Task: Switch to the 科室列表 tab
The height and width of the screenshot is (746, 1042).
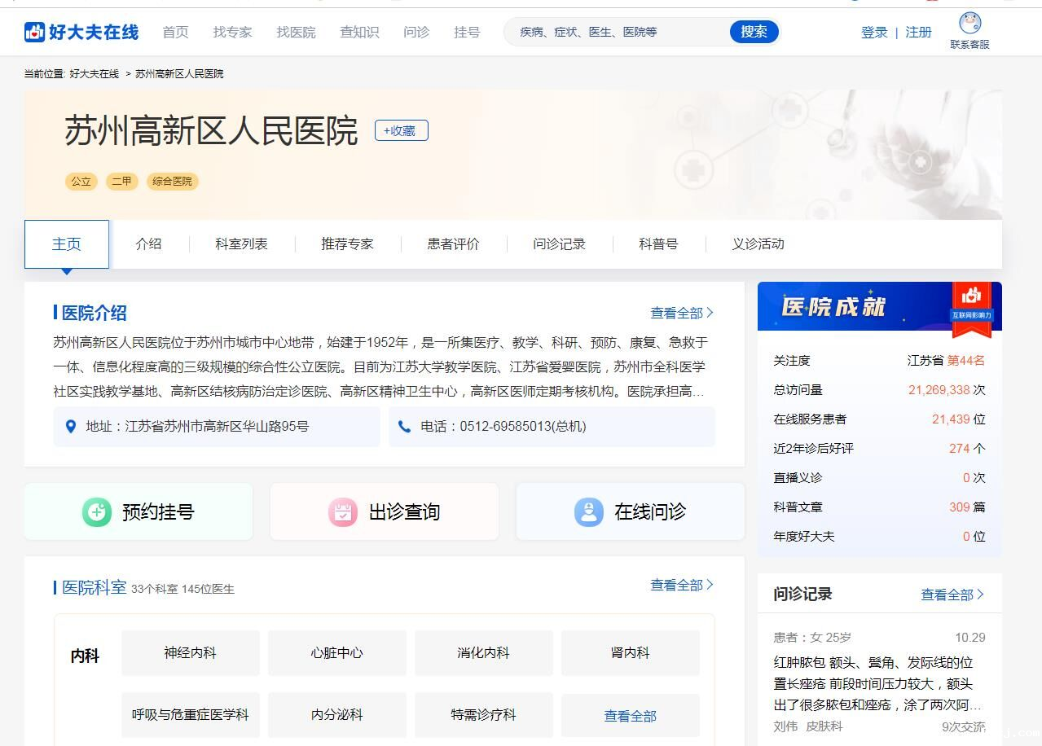Action: (x=241, y=244)
